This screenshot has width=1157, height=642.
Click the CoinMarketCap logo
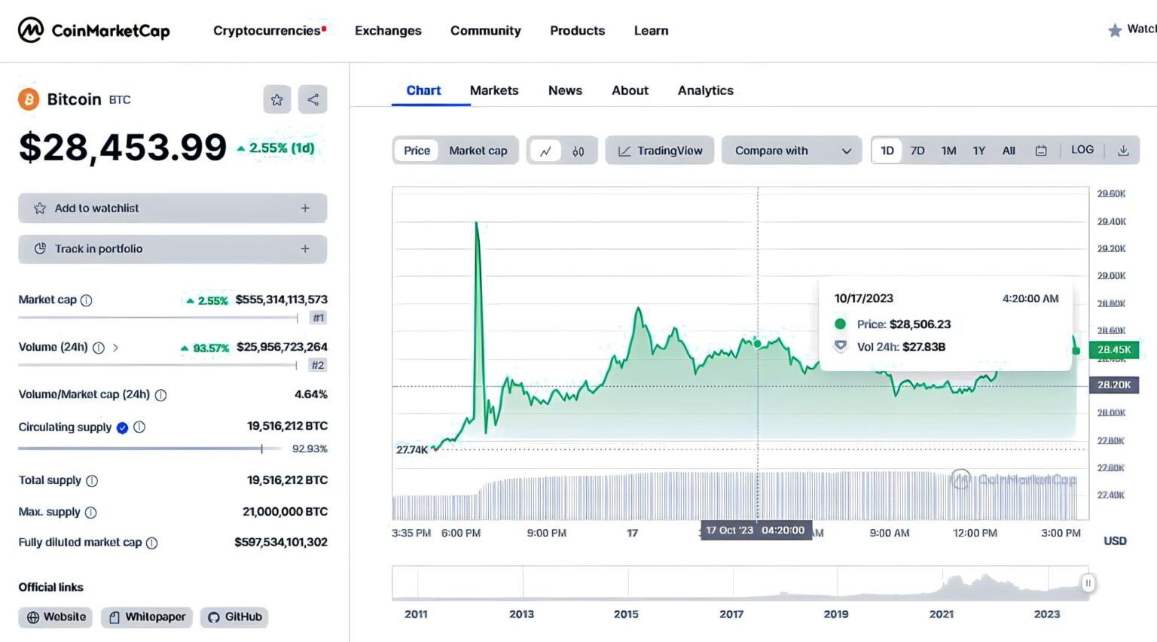click(x=94, y=30)
